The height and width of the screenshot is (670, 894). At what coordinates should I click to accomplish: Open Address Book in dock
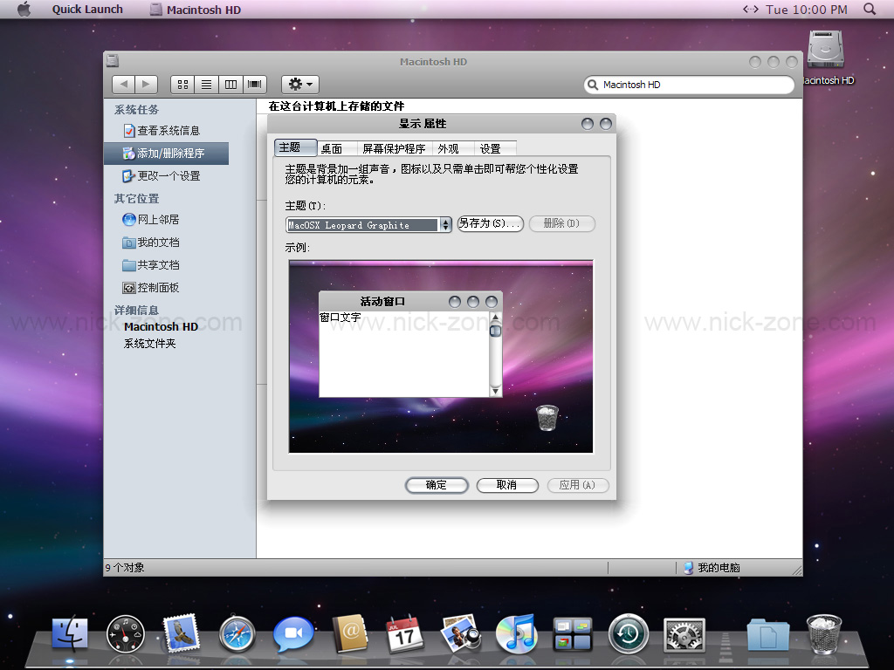coord(349,633)
